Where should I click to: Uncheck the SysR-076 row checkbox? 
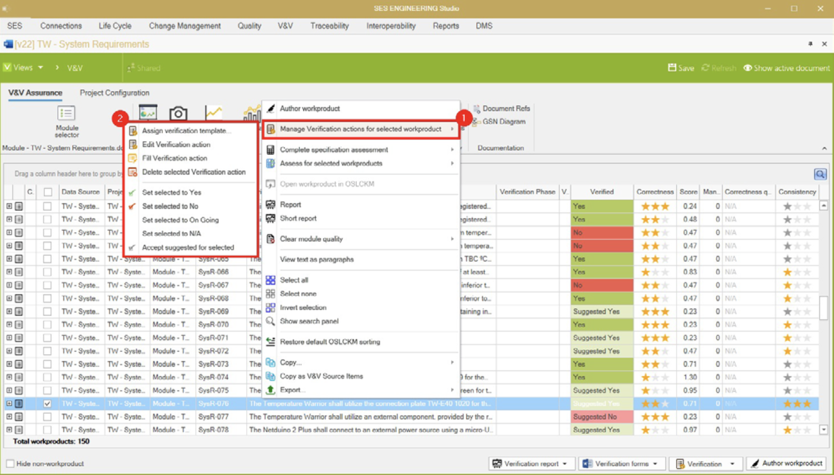tap(47, 403)
